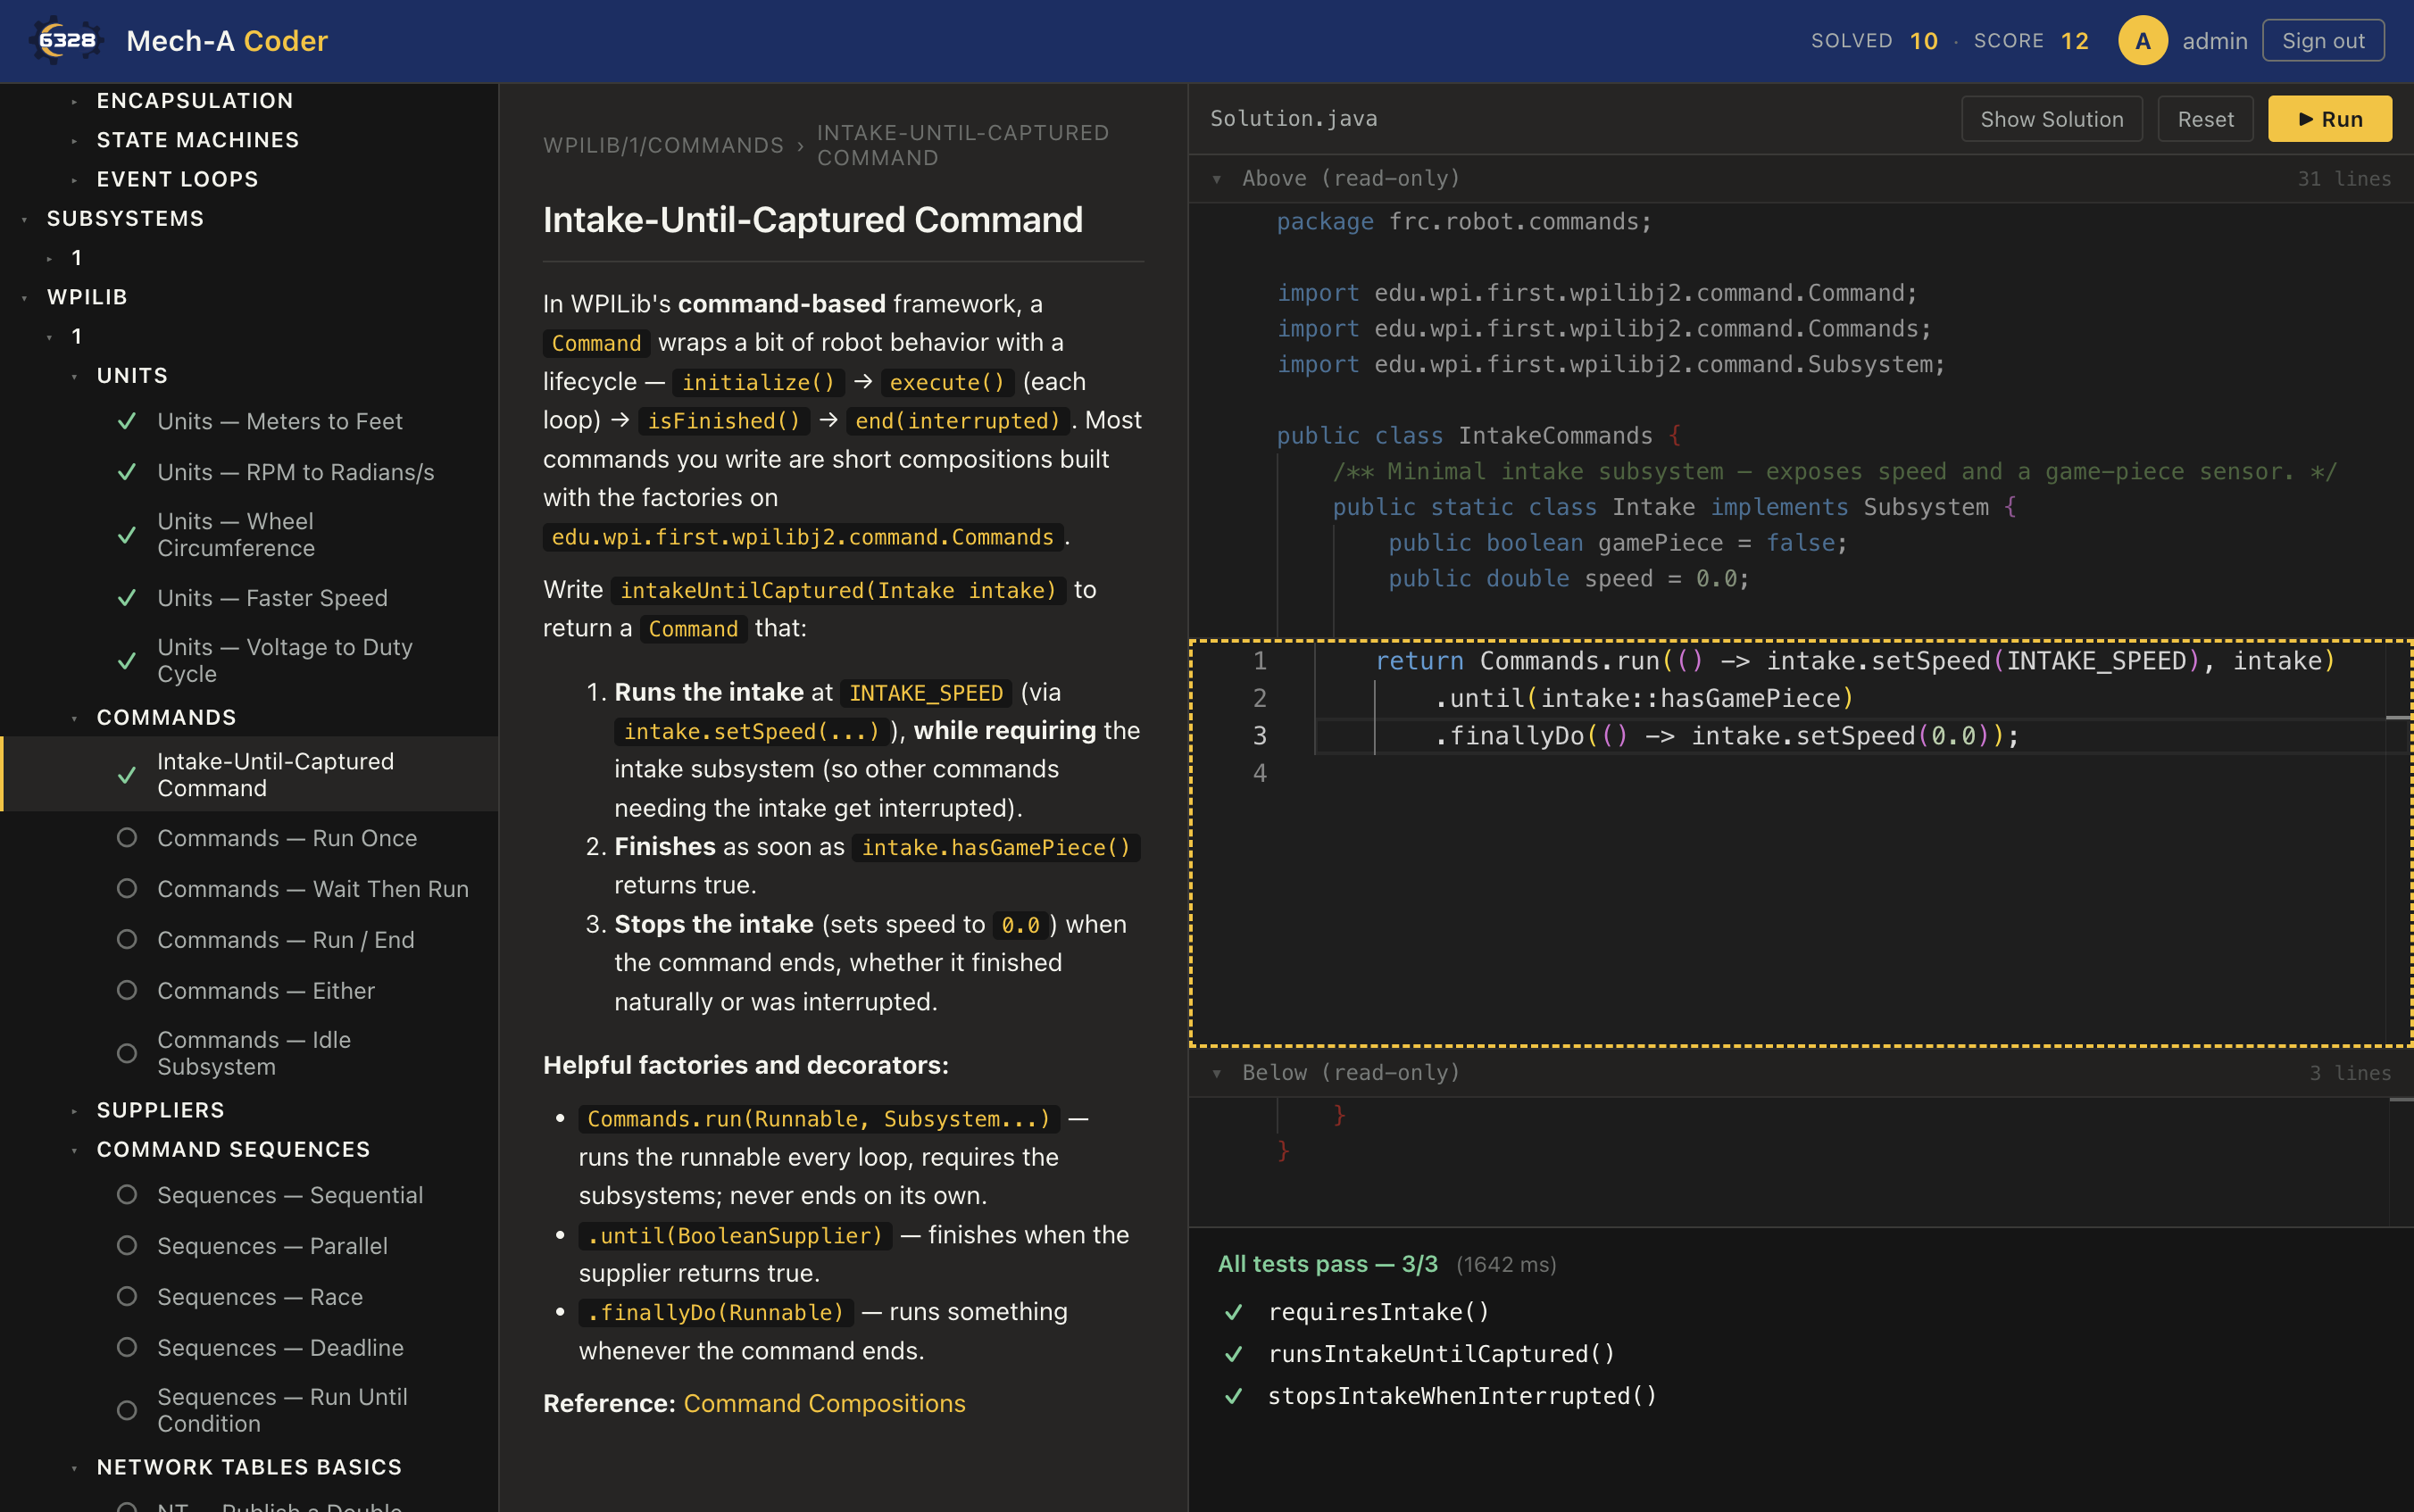The height and width of the screenshot is (1512, 2414).
Task: Click the pass checkmark for stopsIntakeWhenInterrupted()
Action: tap(1234, 1396)
